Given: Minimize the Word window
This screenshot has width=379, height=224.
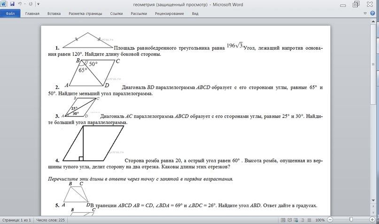Looking at the screenshot, I should coord(343,5).
